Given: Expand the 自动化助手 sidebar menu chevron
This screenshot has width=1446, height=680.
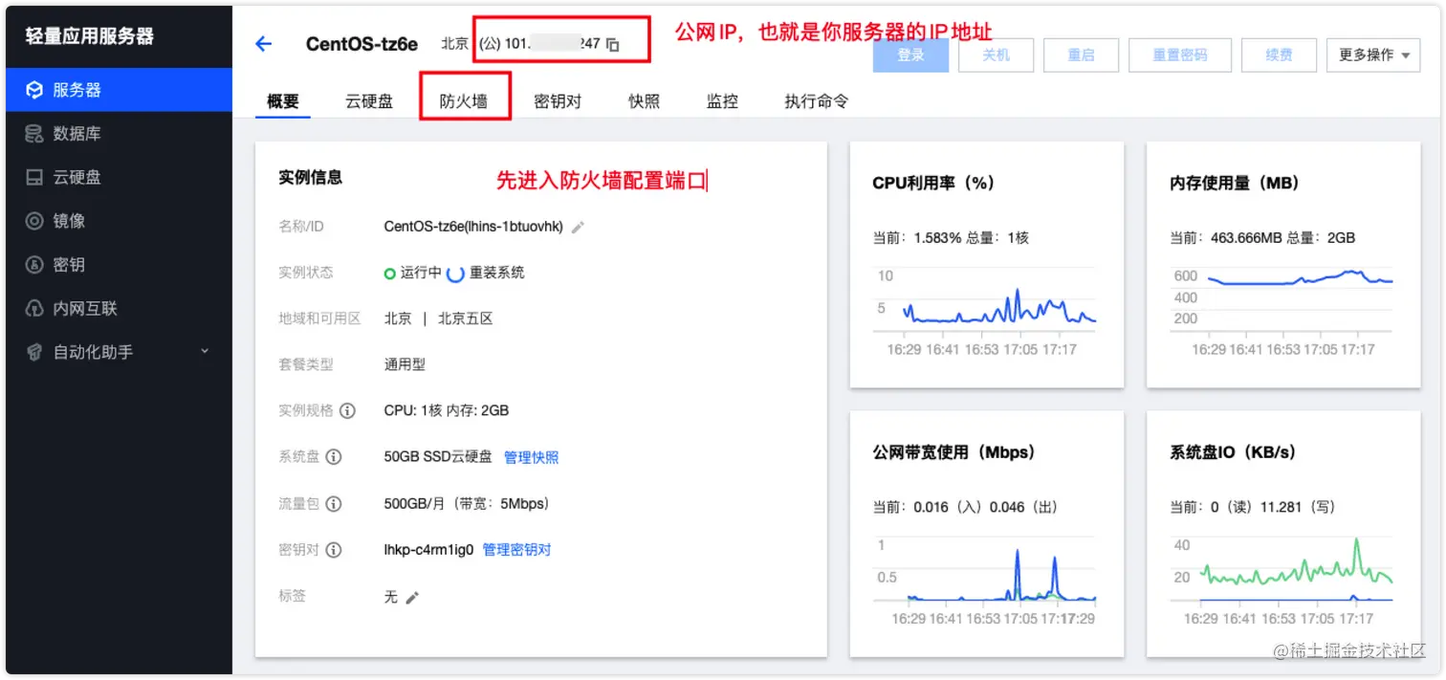Looking at the screenshot, I should click(x=205, y=352).
